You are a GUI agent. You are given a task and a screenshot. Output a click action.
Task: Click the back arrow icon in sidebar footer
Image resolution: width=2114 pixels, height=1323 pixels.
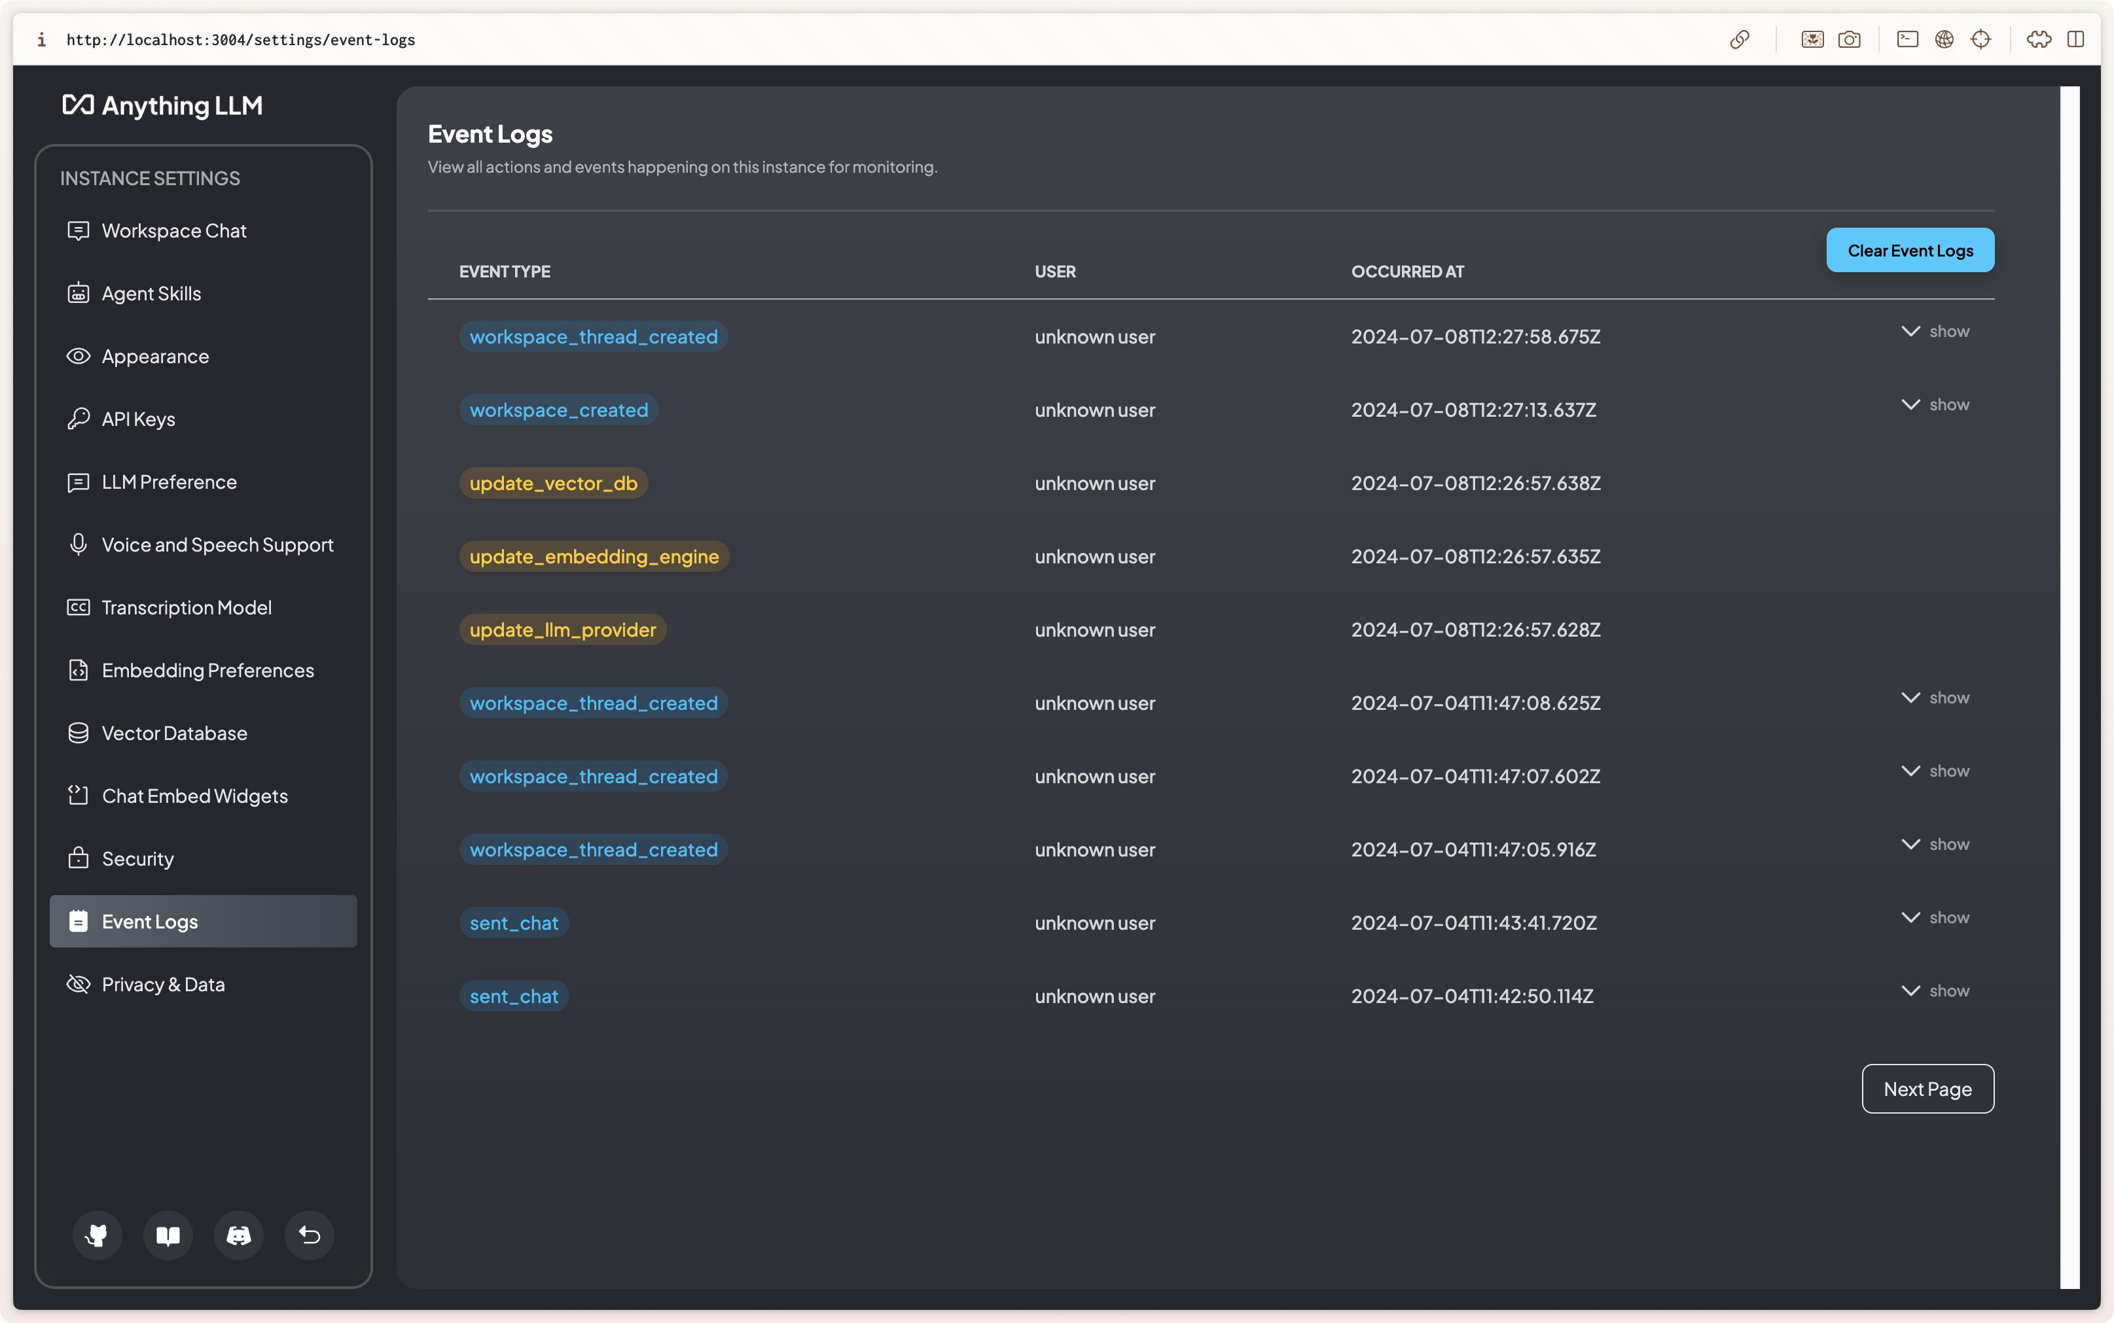[310, 1235]
